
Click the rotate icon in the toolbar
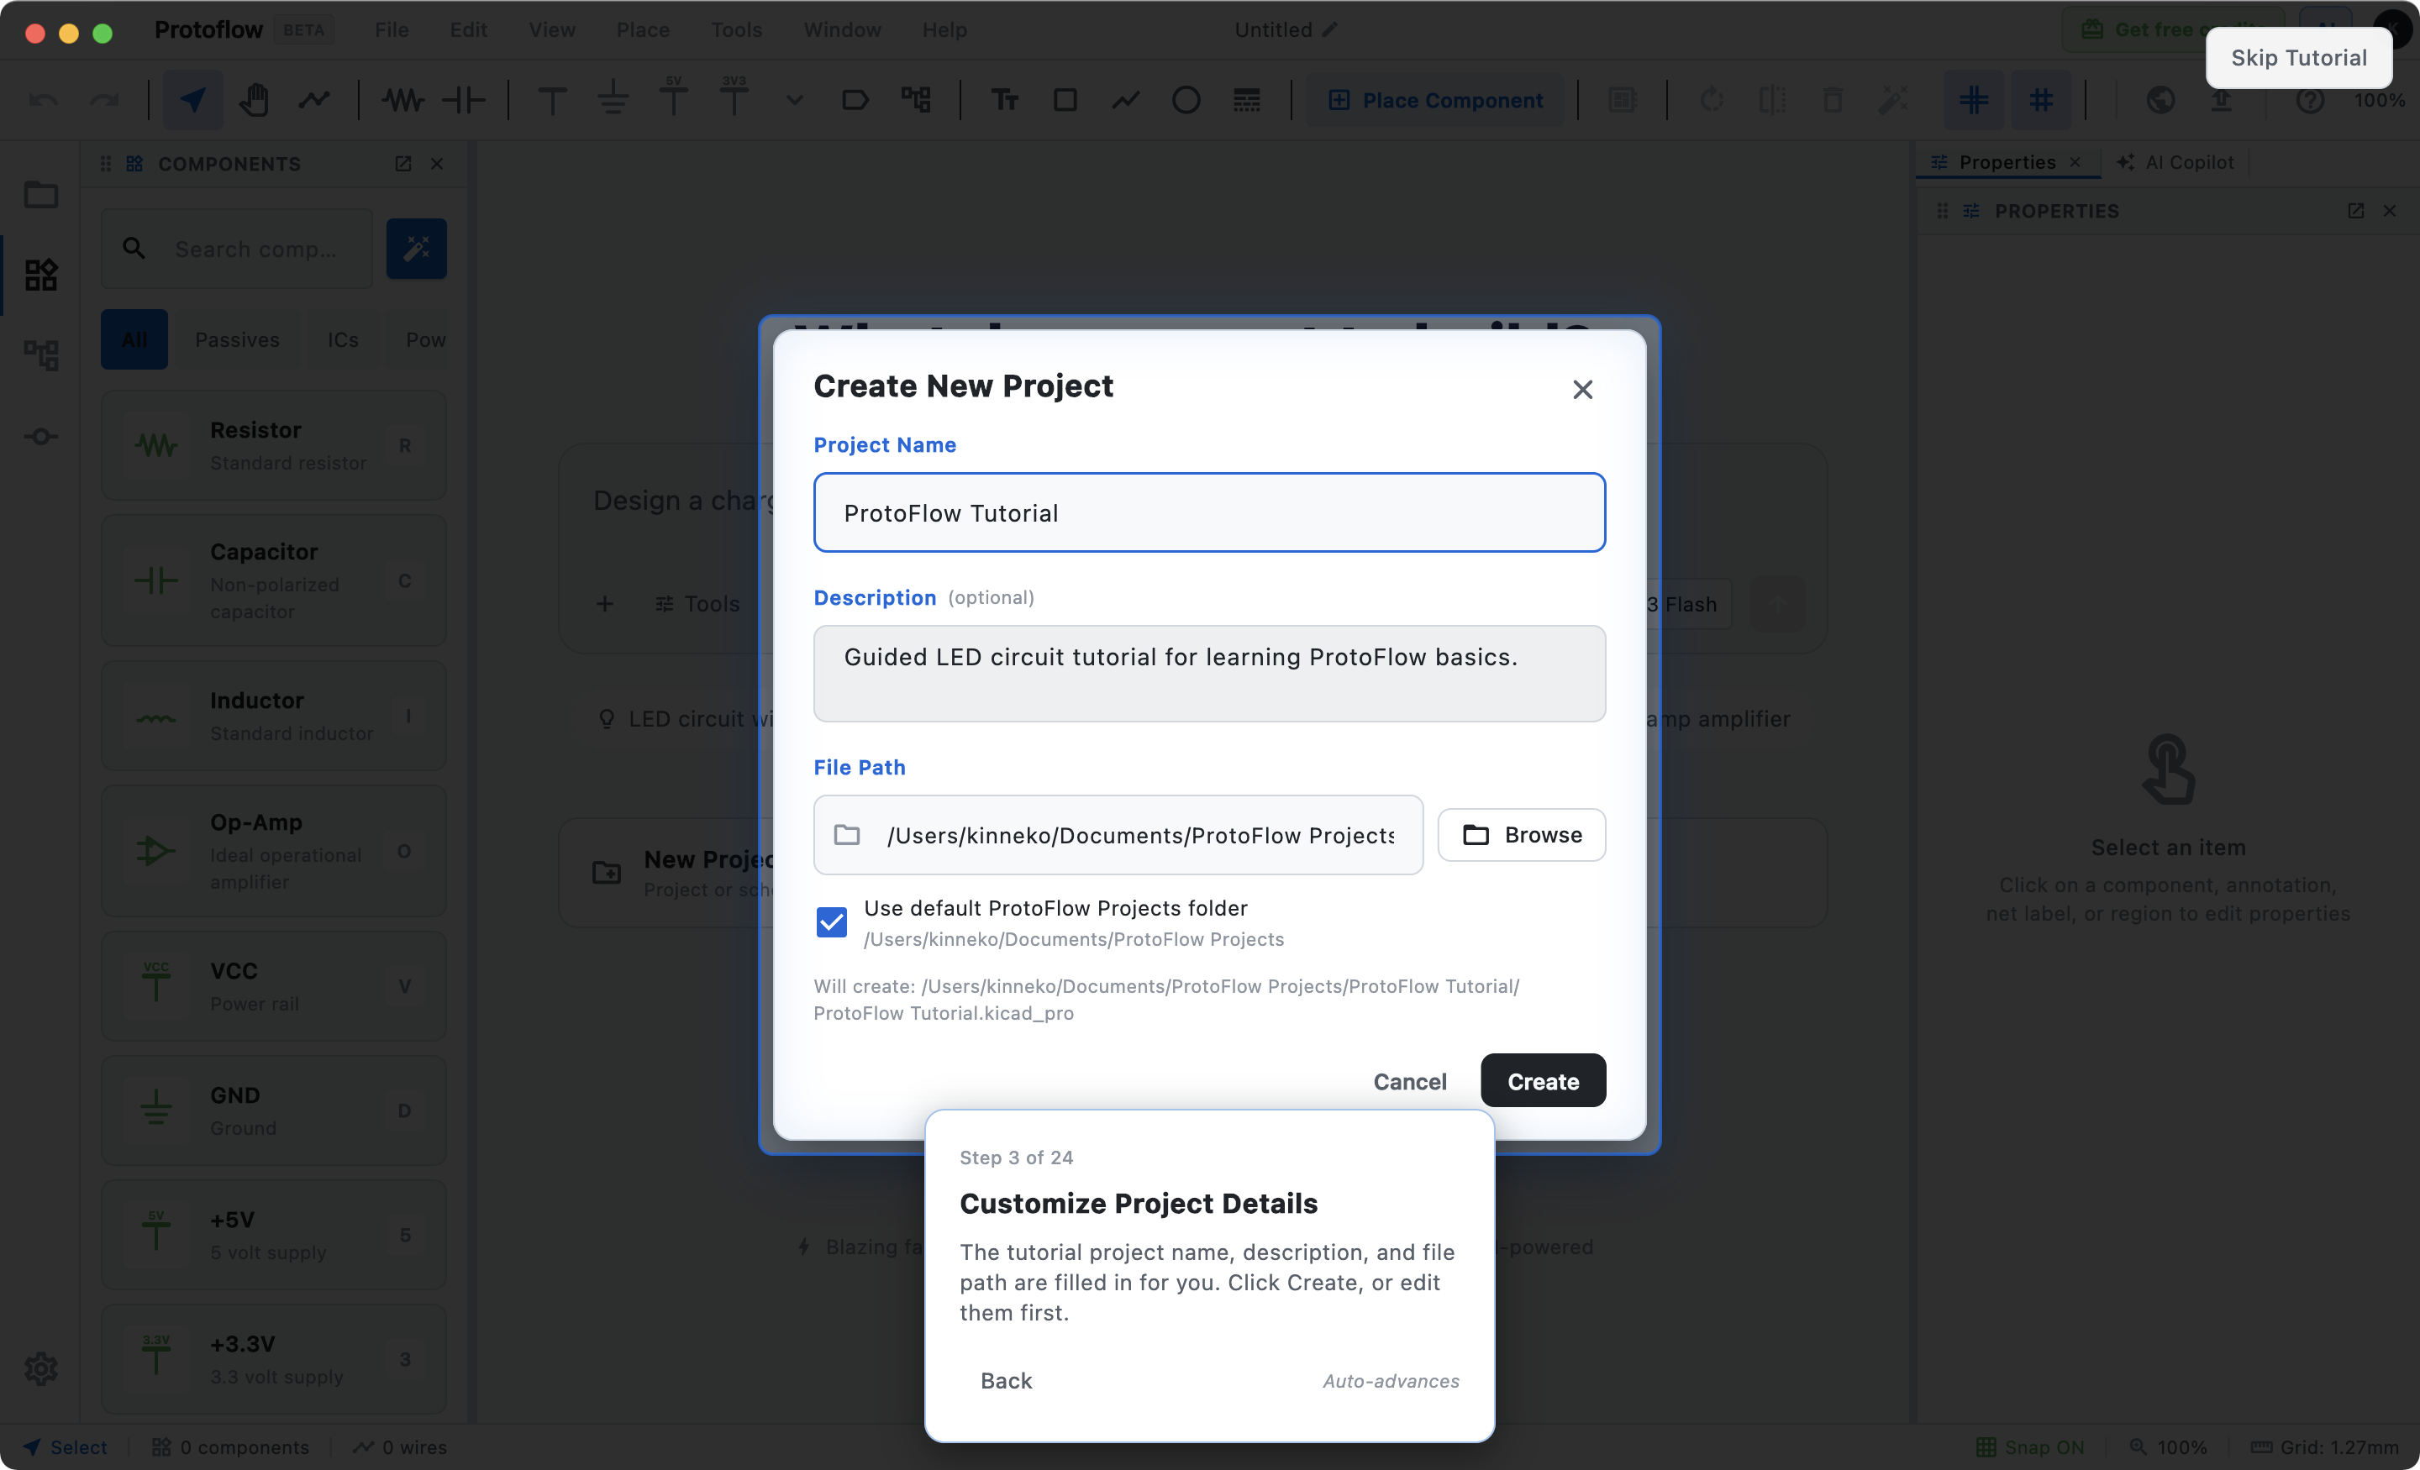click(1711, 100)
